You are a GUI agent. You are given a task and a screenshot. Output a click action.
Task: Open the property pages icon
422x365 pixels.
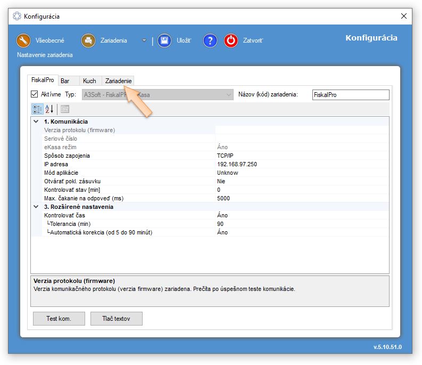pos(64,109)
